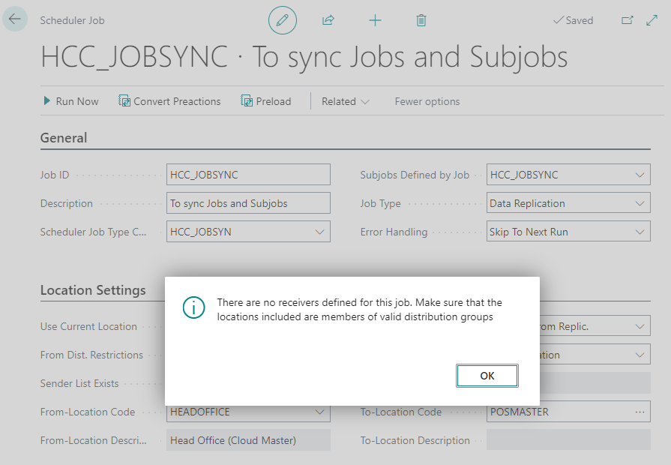Screen dimensions: 671x465
Task: Open the Job Type dropdown
Action: pyautogui.click(x=640, y=203)
